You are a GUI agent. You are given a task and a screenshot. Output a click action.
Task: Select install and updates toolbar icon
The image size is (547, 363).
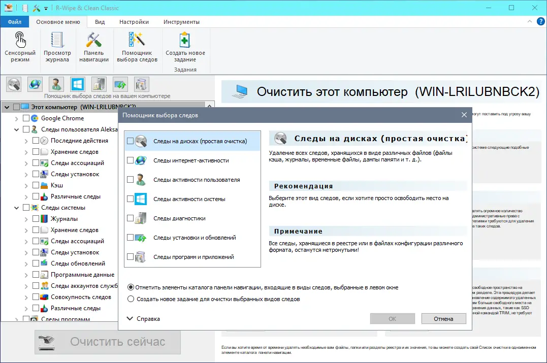coord(120,84)
